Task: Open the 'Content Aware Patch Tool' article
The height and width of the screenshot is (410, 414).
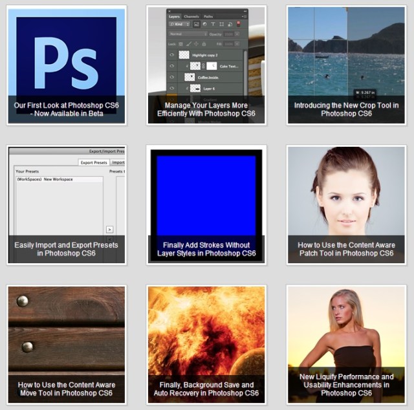Action: pyautogui.click(x=346, y=205)
